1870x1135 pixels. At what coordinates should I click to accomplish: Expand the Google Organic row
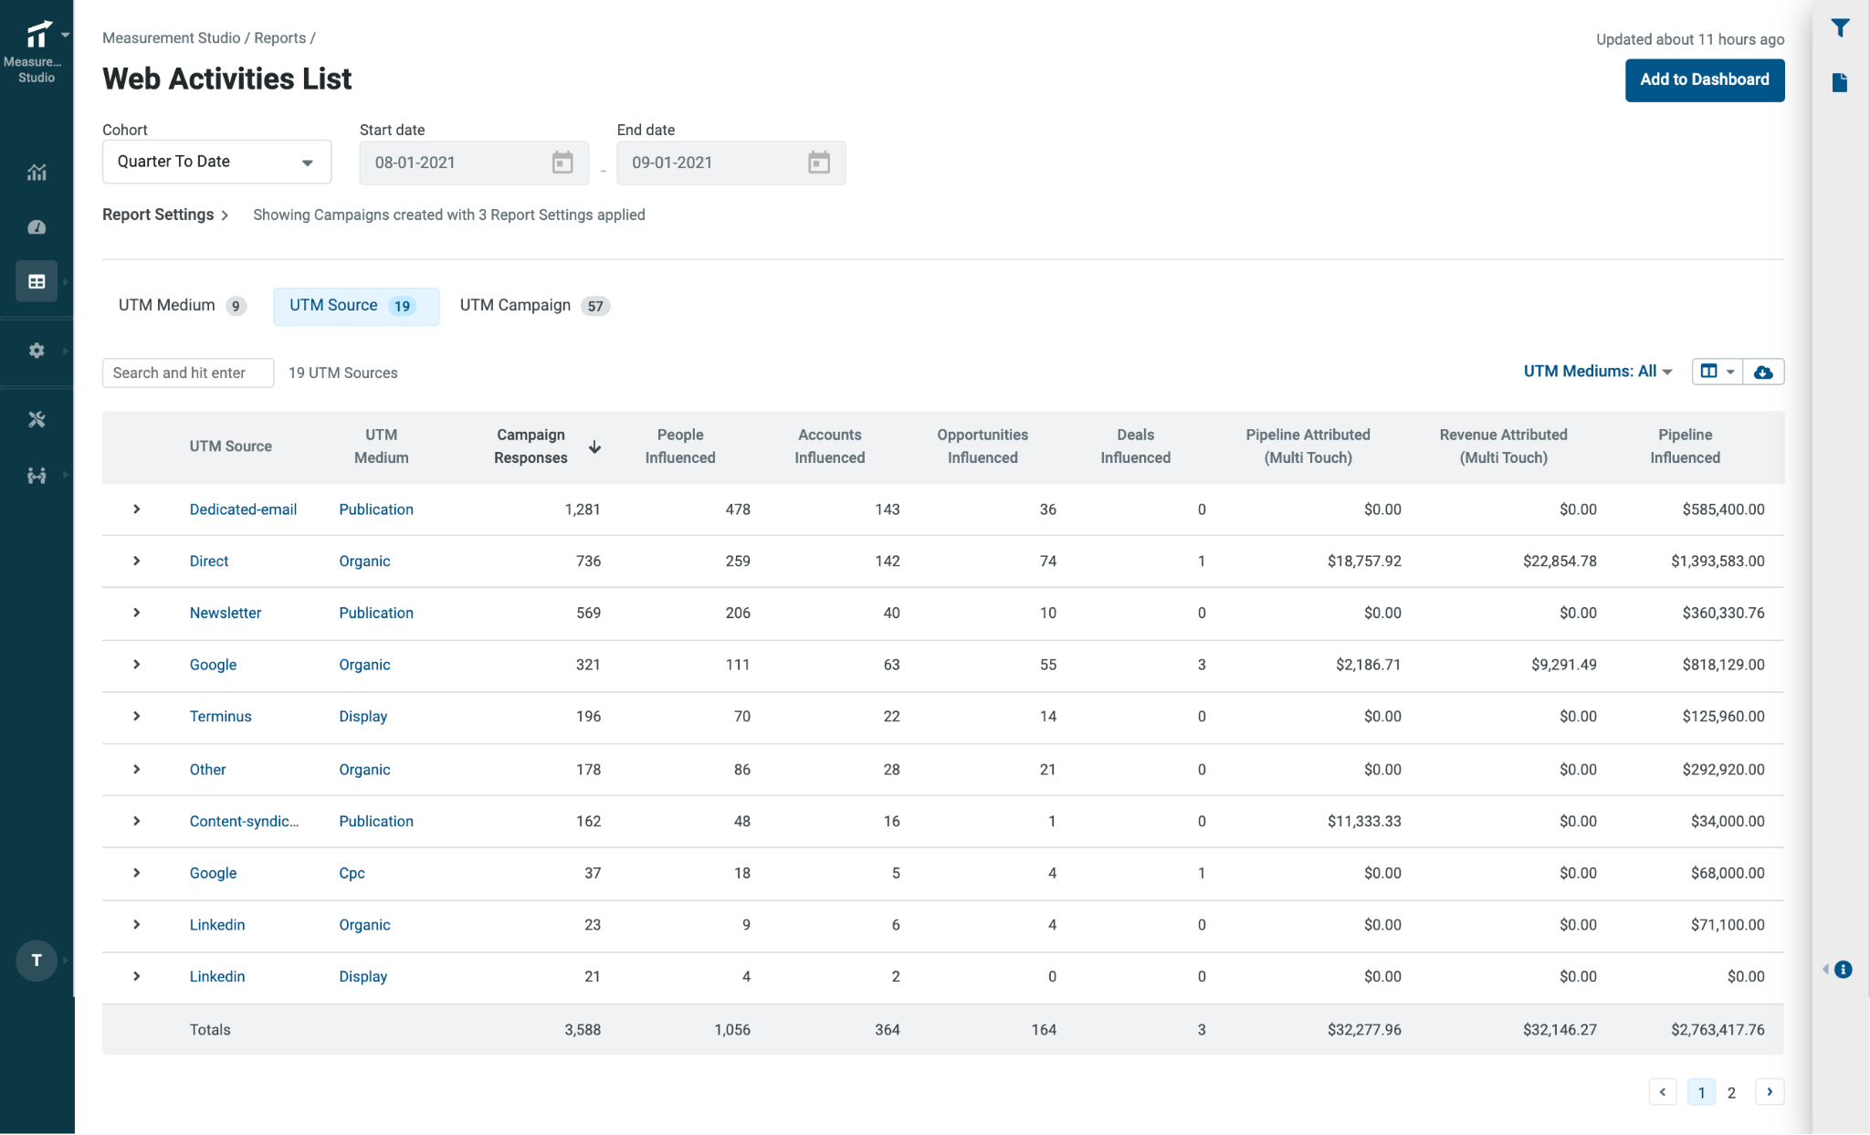137,665
